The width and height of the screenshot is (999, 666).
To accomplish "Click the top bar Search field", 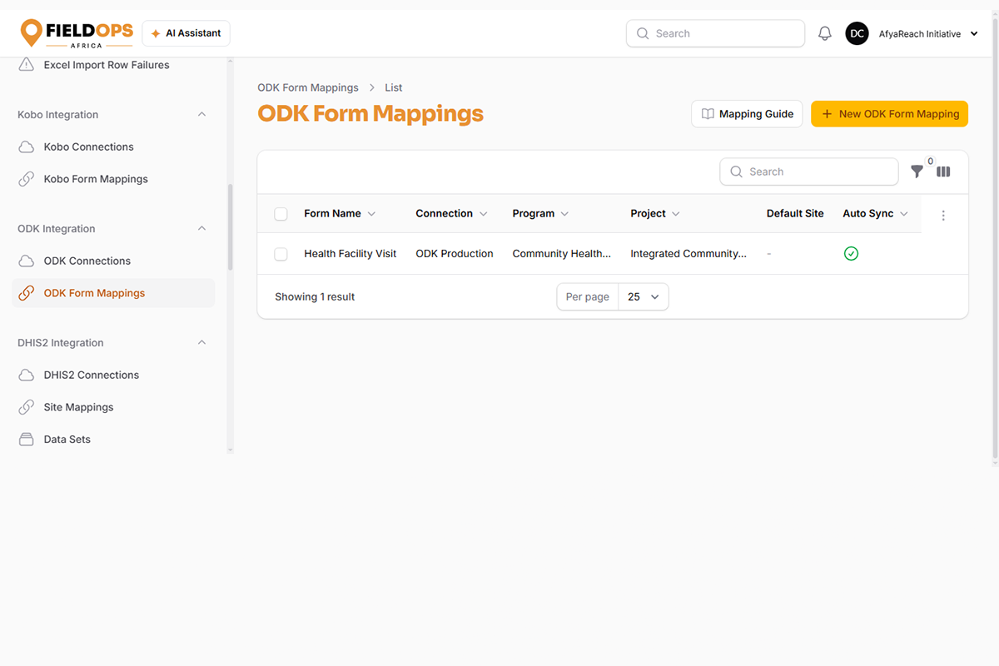I will [x=715, y=33].
